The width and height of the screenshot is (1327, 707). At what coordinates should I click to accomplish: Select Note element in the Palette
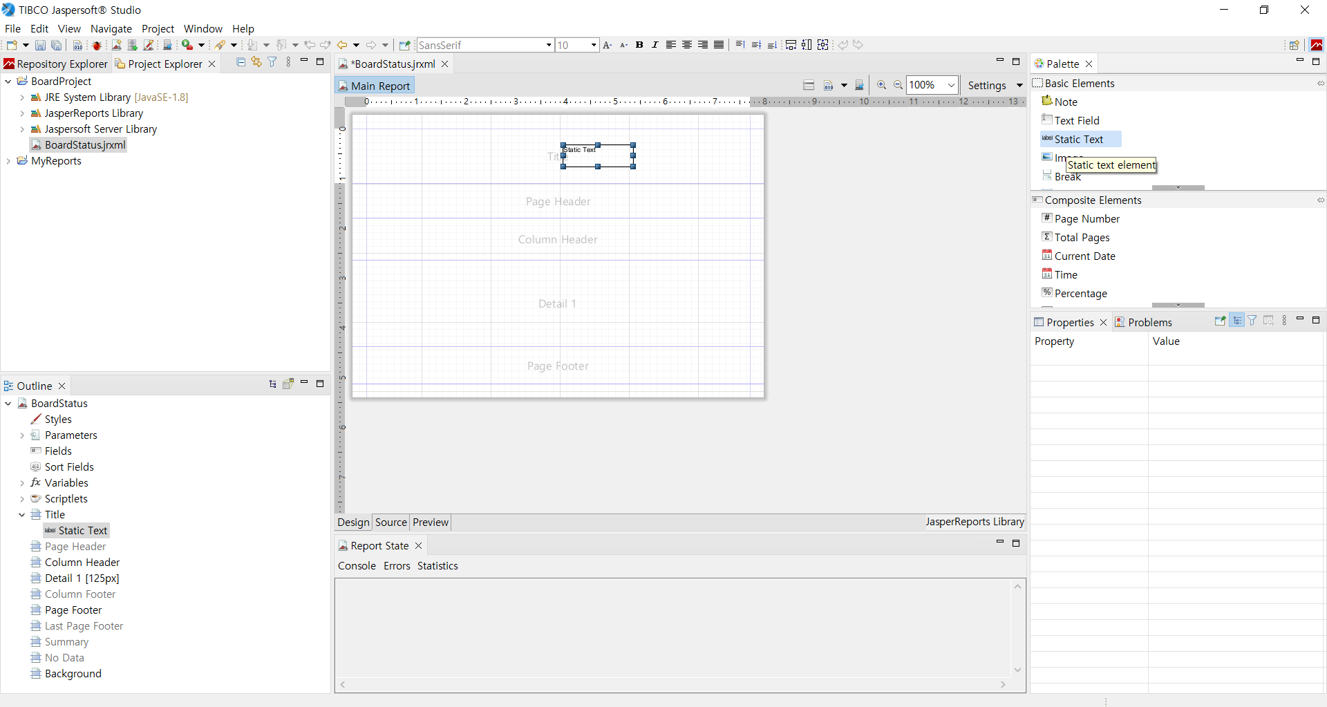[1060, 102]
